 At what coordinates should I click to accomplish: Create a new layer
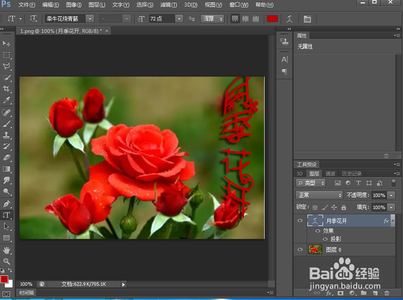375,293
